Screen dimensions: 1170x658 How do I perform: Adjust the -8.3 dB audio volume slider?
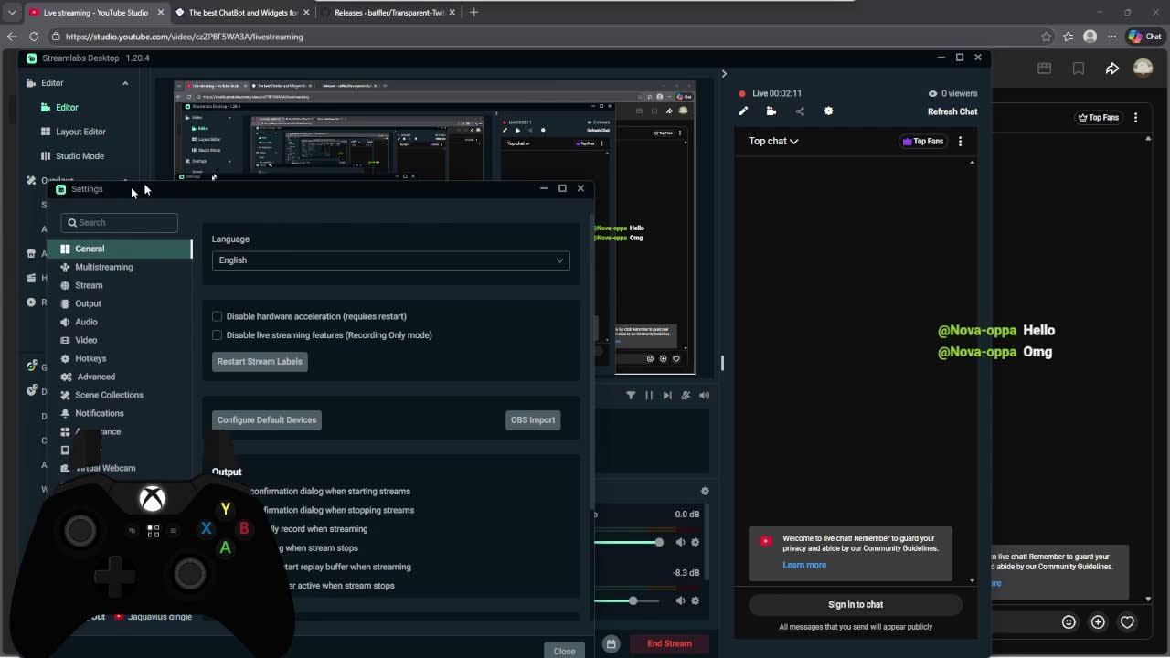click(x=627, y=601)
